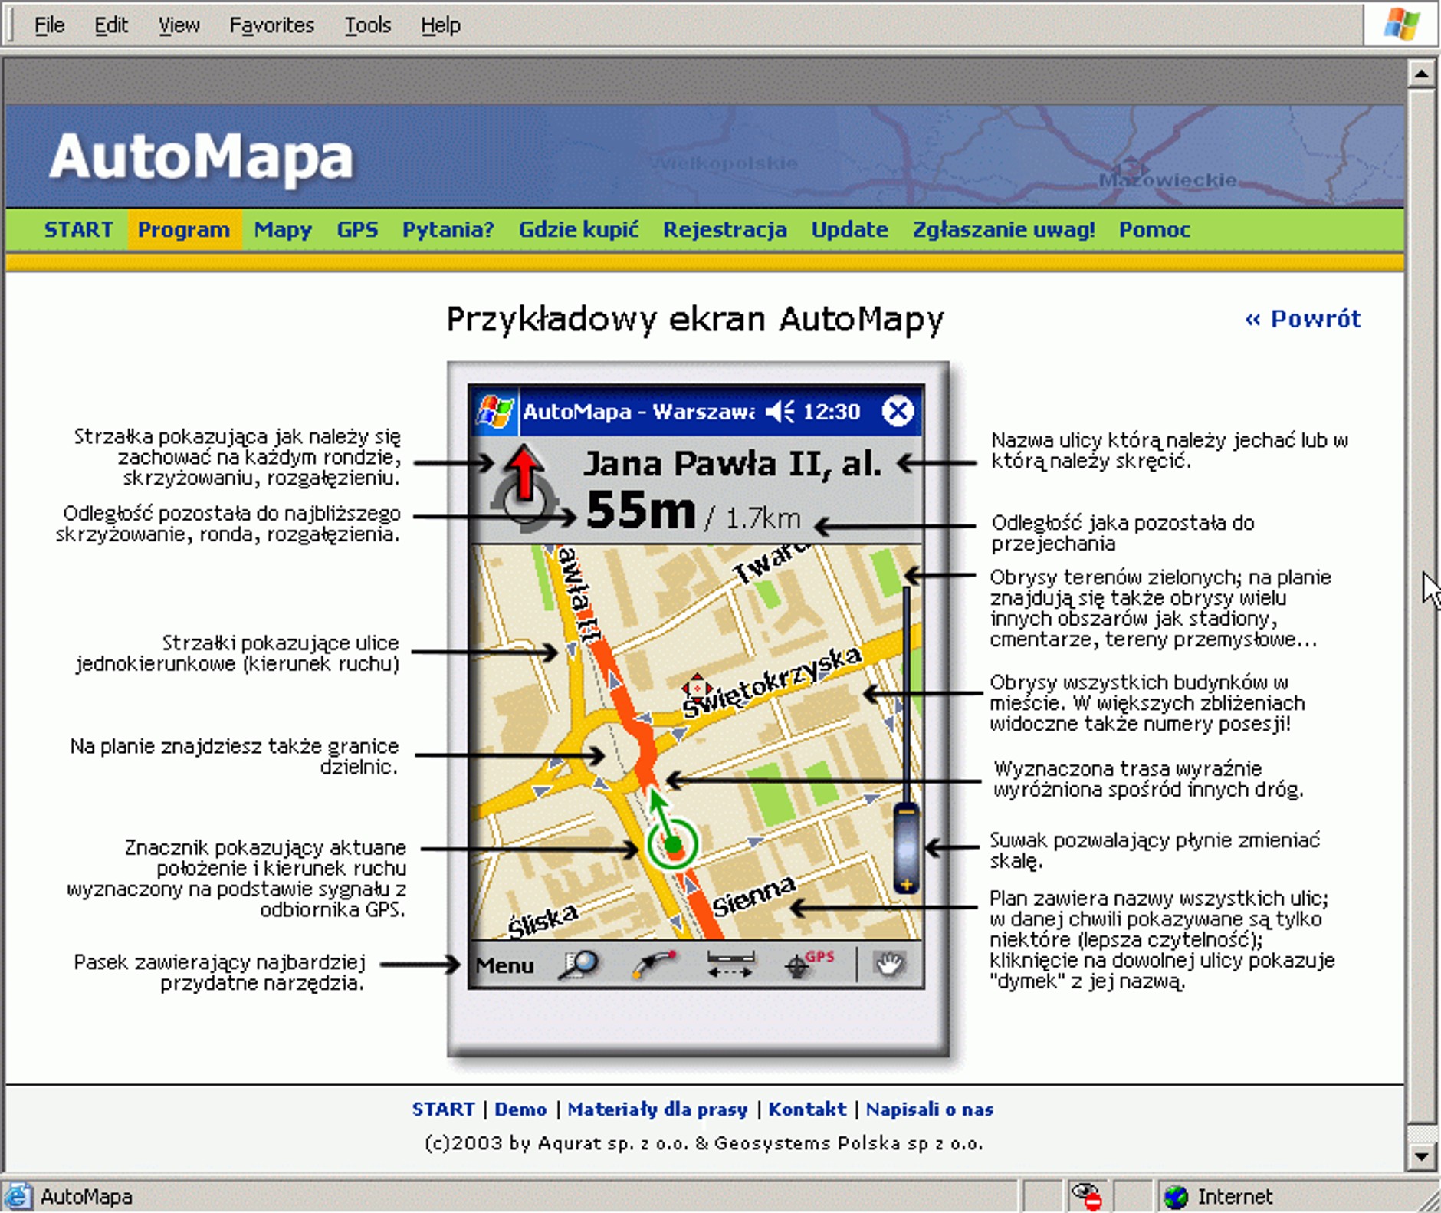Open the Kontakt link at the bottom
1441x1213 pixels.
807,1109
